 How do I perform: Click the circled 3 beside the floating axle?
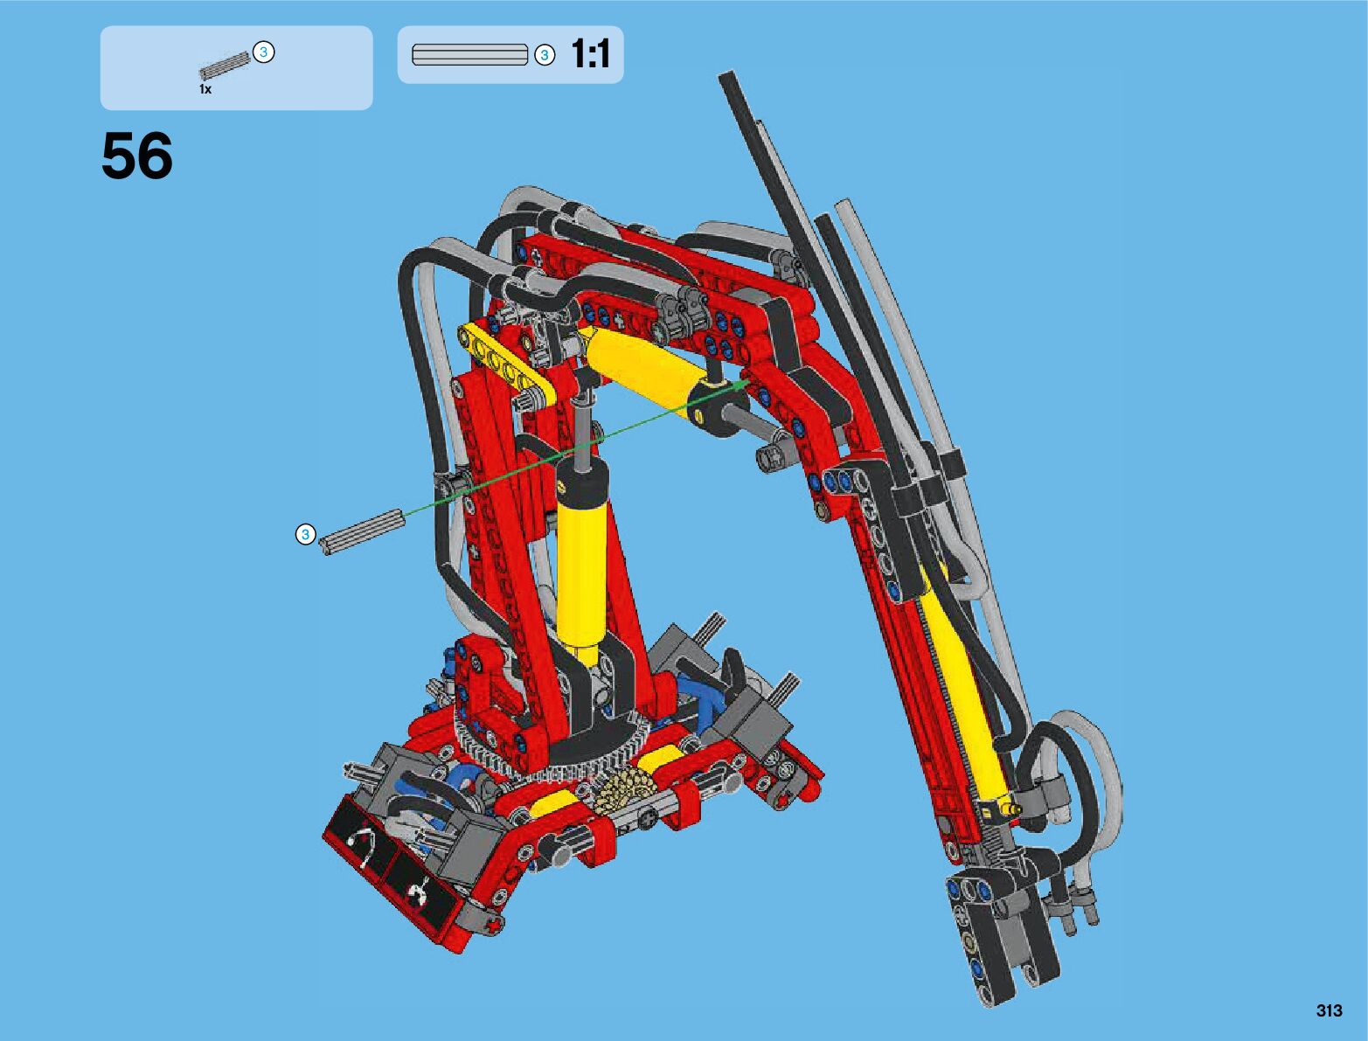(x=305, y=534)
